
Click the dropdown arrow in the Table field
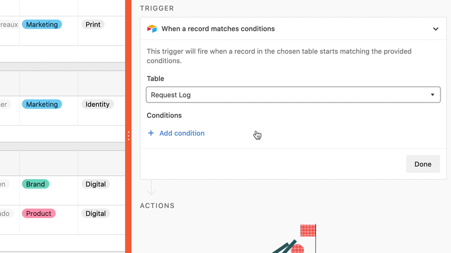pos(432,95)
